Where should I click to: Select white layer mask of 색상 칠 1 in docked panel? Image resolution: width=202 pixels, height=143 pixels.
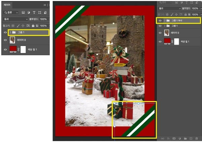point(176,42)
